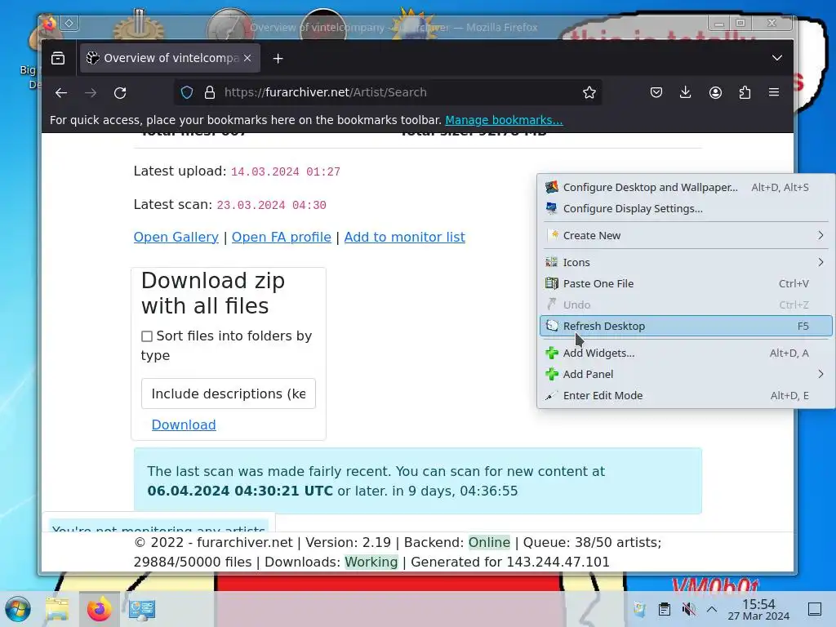Image resolution: width=836 pixels, height=627 pixels.
Task: Add to monitor list link
Action: (404, 238)
